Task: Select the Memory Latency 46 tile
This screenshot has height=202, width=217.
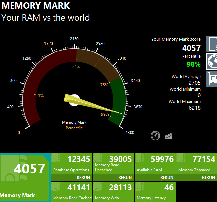Action: (x=155, y=192)
